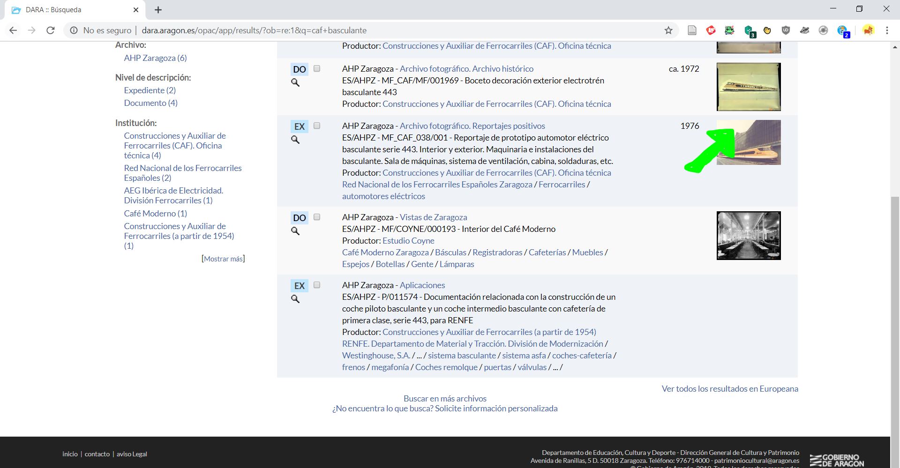The width and height of the screenshot is (900, 468).
Task: Click Buscar en más archivos
Action: tap(445, 399)
